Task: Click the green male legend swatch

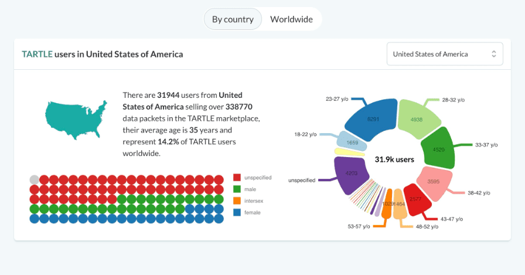Action: [x=237, y=189]
